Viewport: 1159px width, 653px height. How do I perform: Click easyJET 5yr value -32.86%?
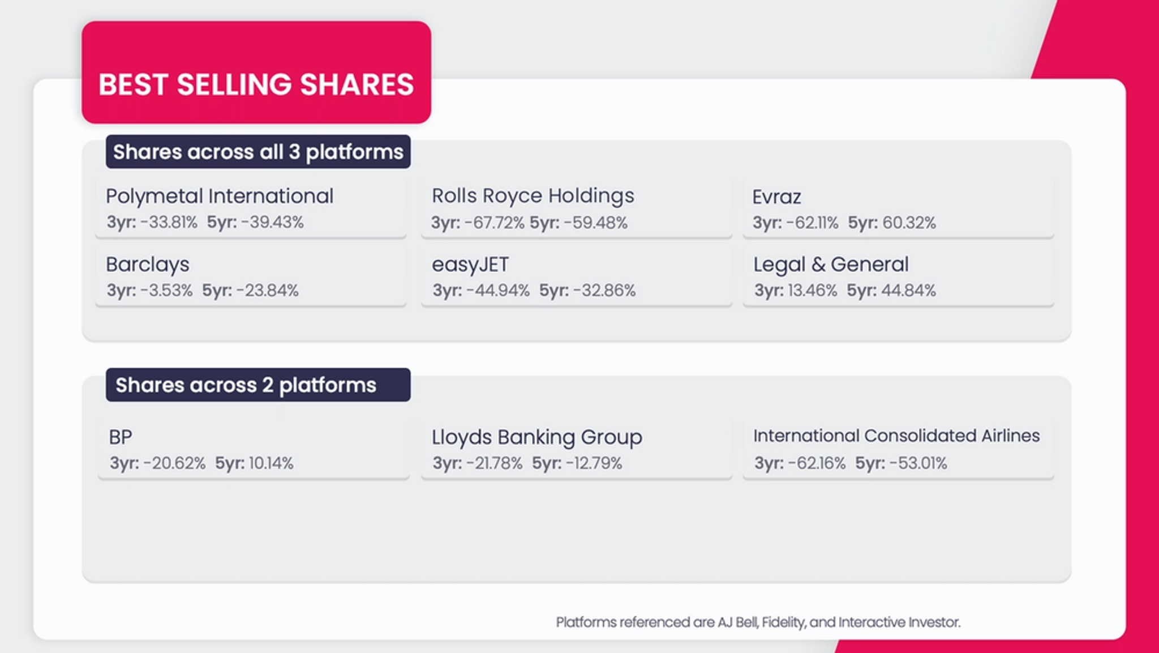click(x=604, y=291)
